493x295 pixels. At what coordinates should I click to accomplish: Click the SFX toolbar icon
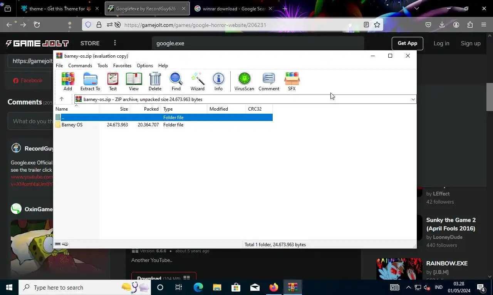tap(292, 81)
